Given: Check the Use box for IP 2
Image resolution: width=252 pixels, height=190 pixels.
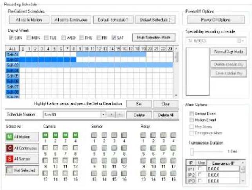Looking at the screenshot, I should [x=200, y=174].
